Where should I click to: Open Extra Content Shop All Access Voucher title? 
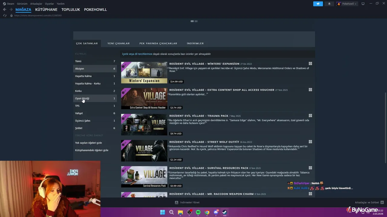[x=222, y=90]
